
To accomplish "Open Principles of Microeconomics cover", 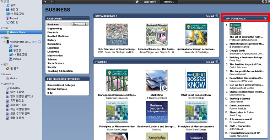I will [x=117, y=112].
